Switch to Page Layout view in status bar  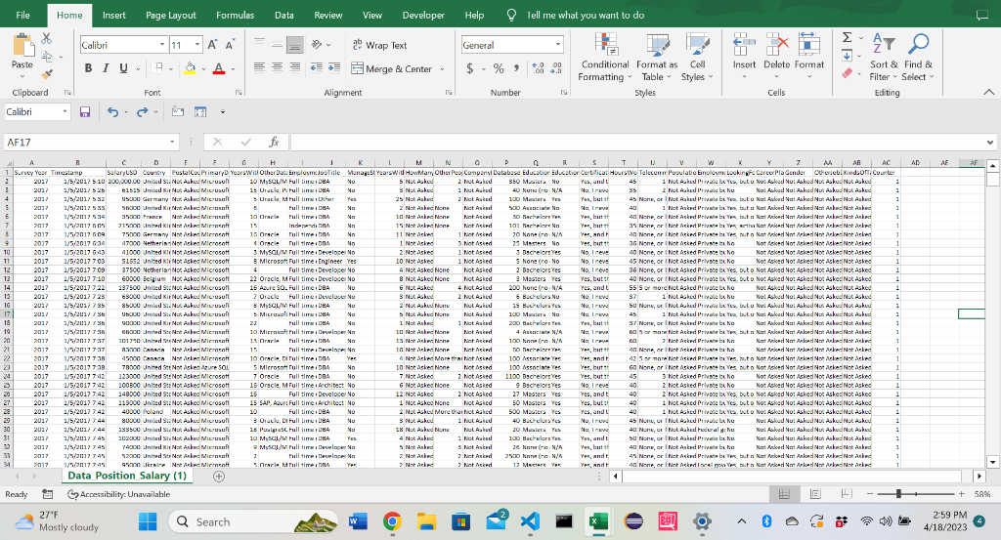point(815,494)
